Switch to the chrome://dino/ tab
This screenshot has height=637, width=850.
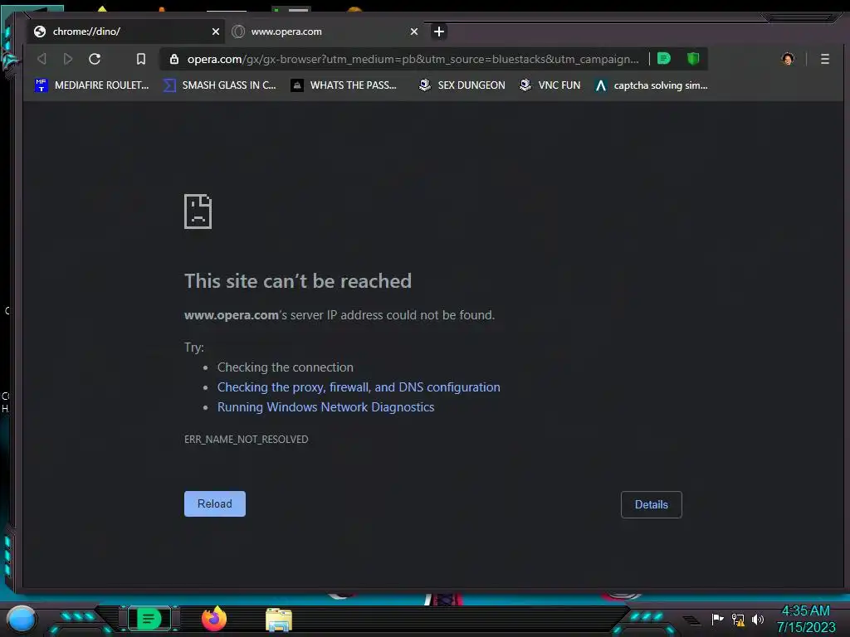[127, 32]
